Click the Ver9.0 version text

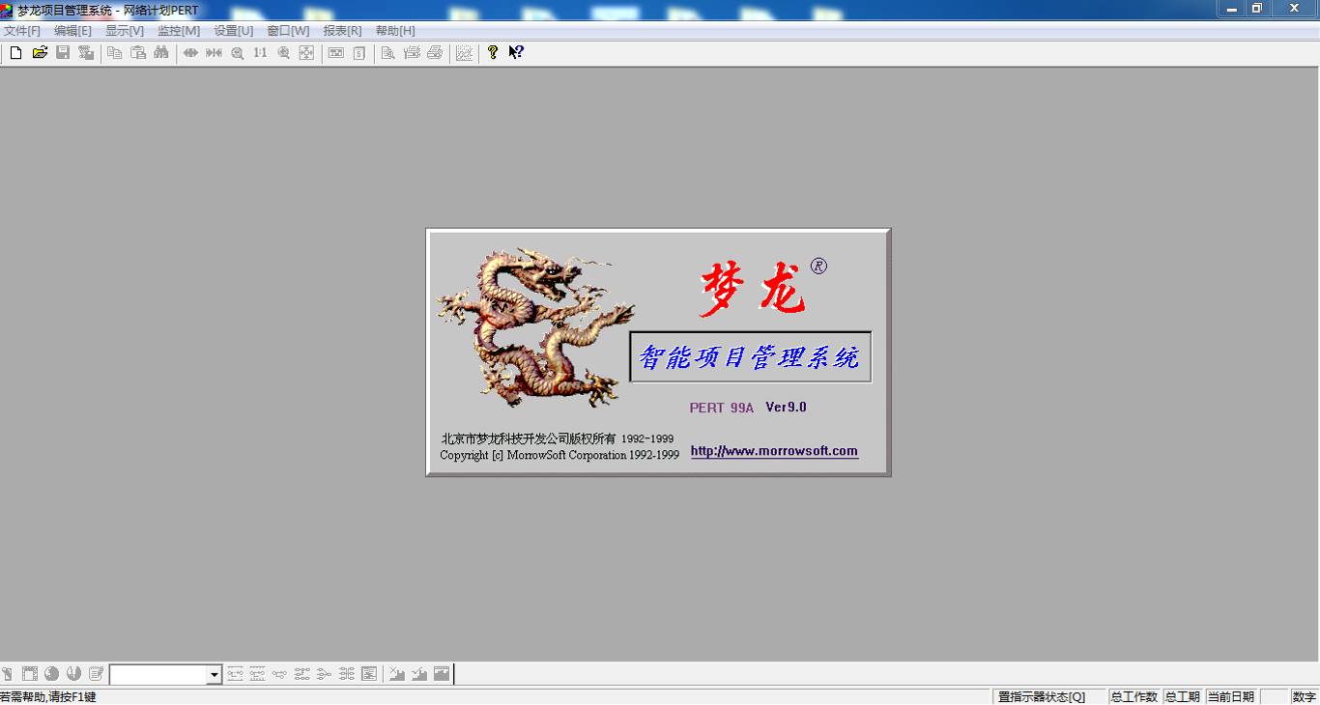point(786,408)
